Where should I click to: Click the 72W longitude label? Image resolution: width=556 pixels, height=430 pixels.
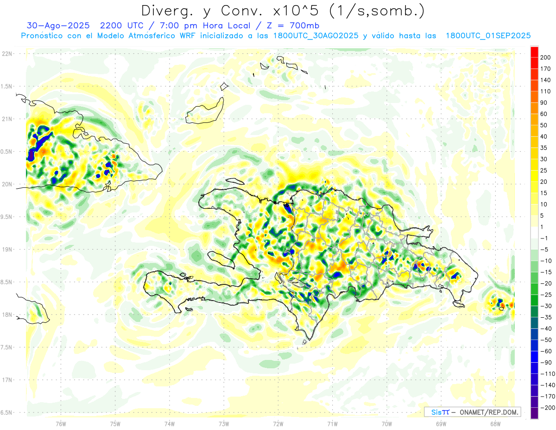(278, 424)
